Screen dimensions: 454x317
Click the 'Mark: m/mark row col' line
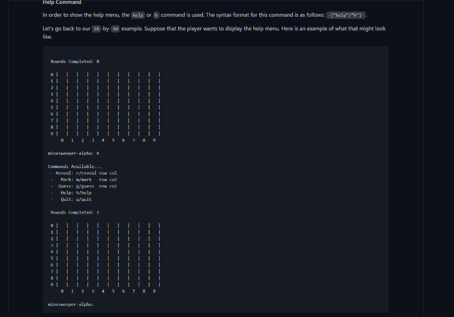pyautogui.click(x=84, y=180)
